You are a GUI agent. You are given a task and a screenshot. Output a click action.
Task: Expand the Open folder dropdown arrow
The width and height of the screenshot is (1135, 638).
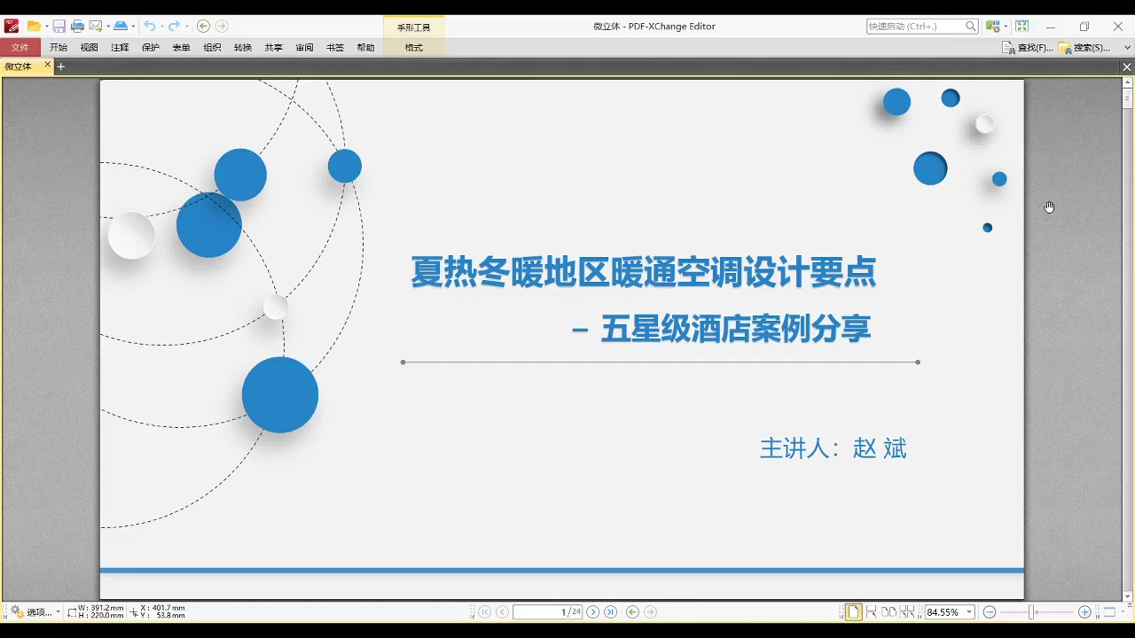tap(45, 27)
